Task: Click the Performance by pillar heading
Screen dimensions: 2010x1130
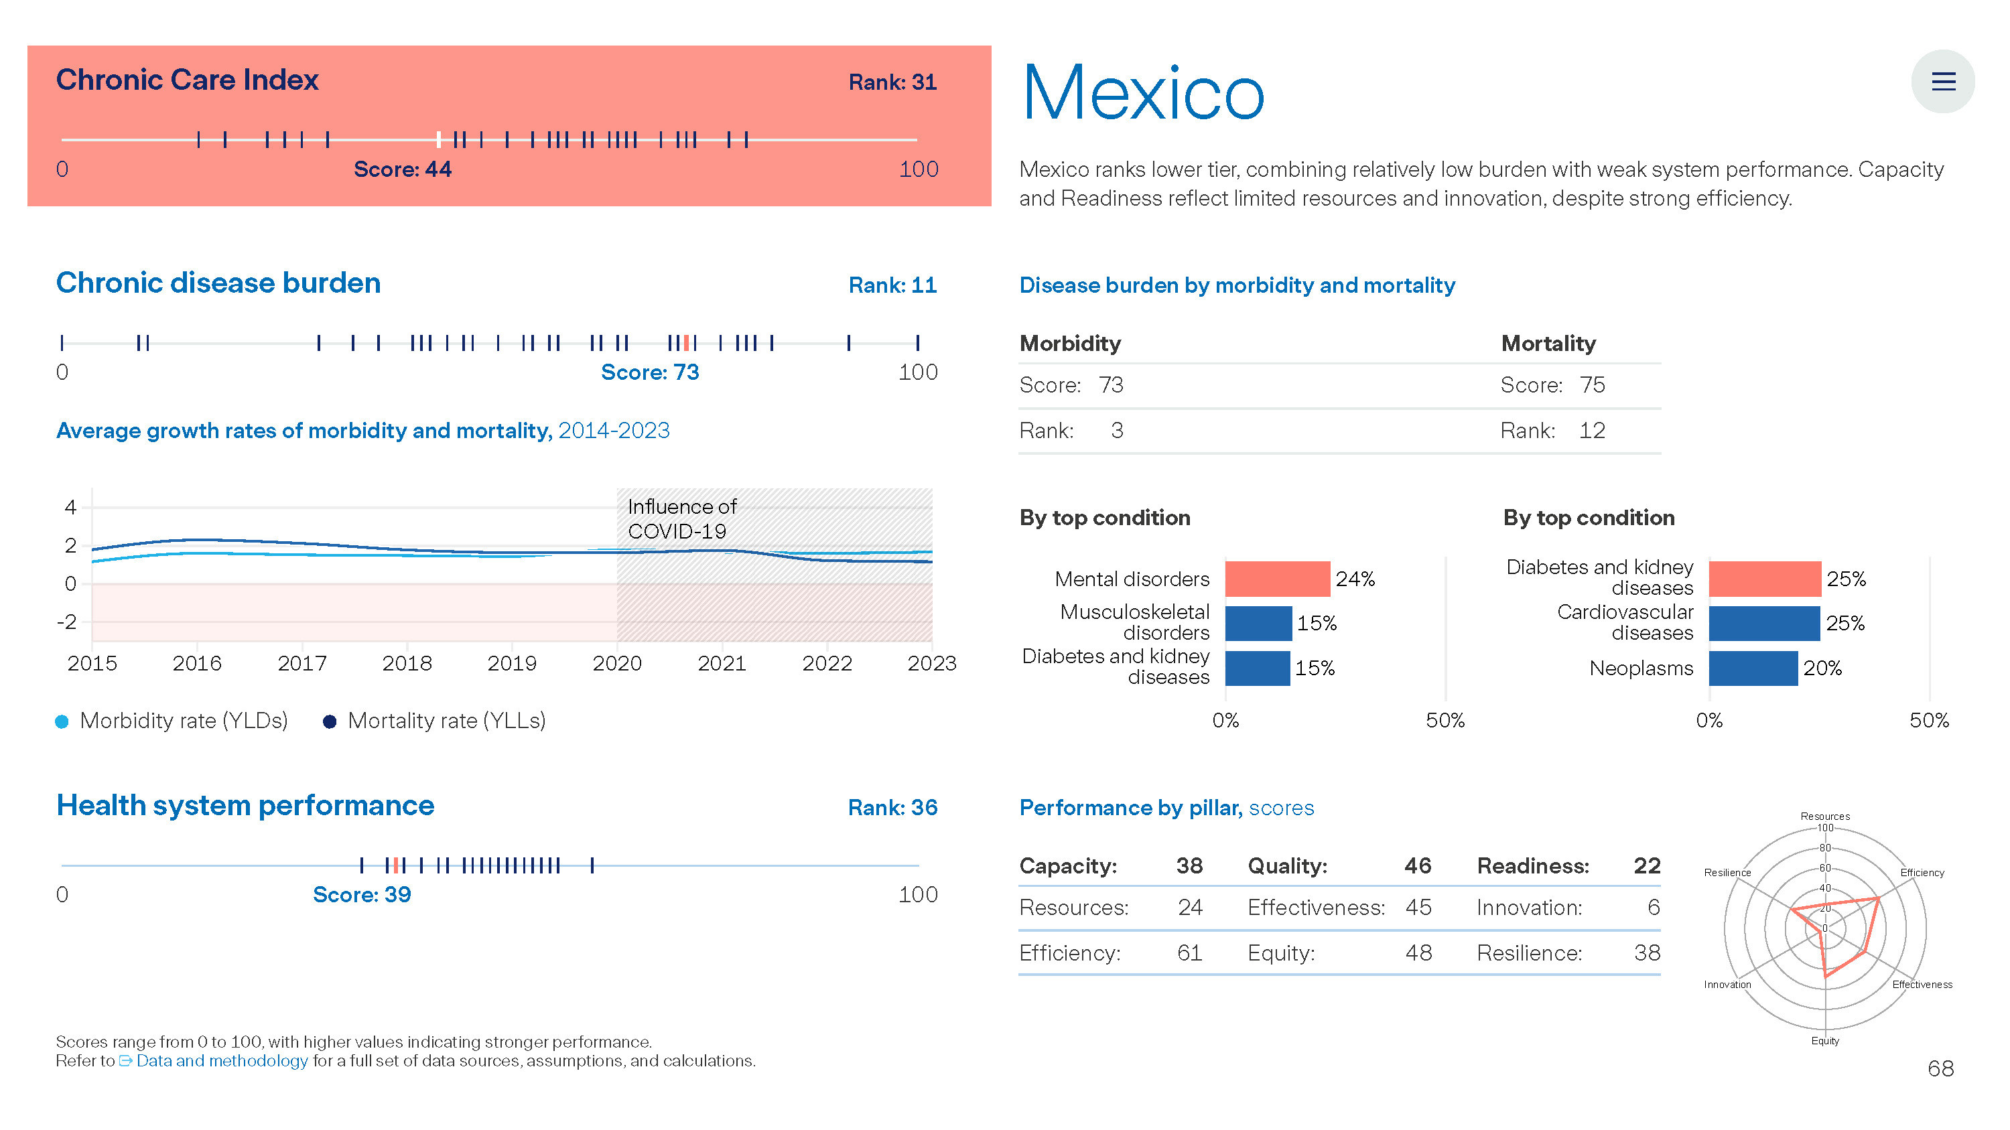Action: pos(1166,807)
